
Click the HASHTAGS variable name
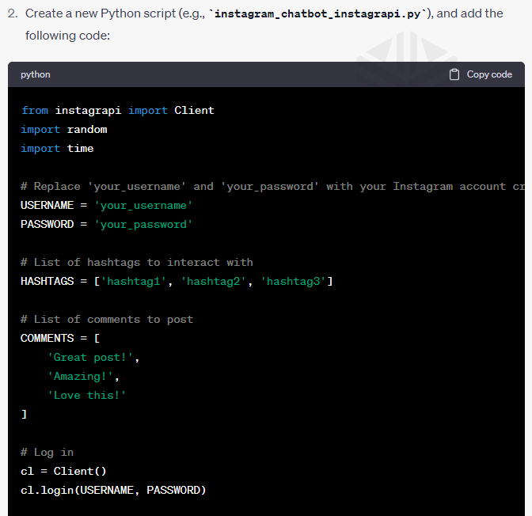click(47, 281)
